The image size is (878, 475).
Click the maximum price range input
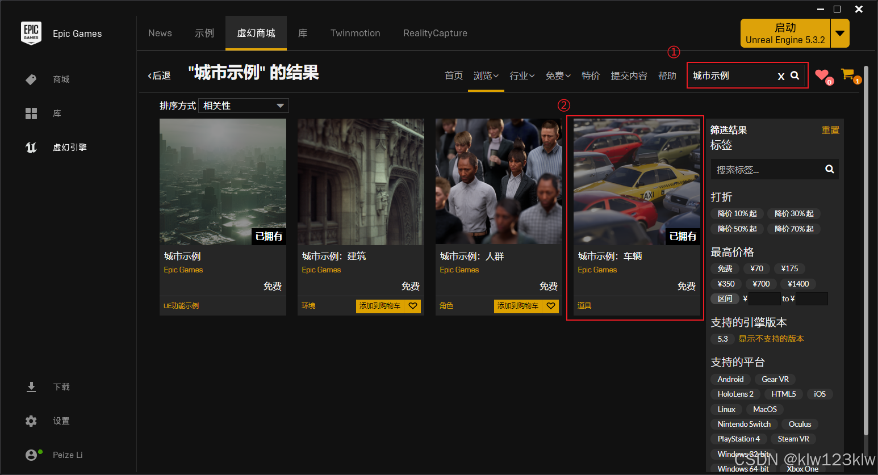[812, 299]
